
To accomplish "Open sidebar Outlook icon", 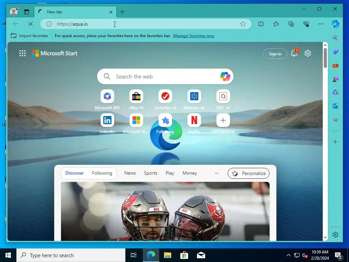I will (335, 106).
